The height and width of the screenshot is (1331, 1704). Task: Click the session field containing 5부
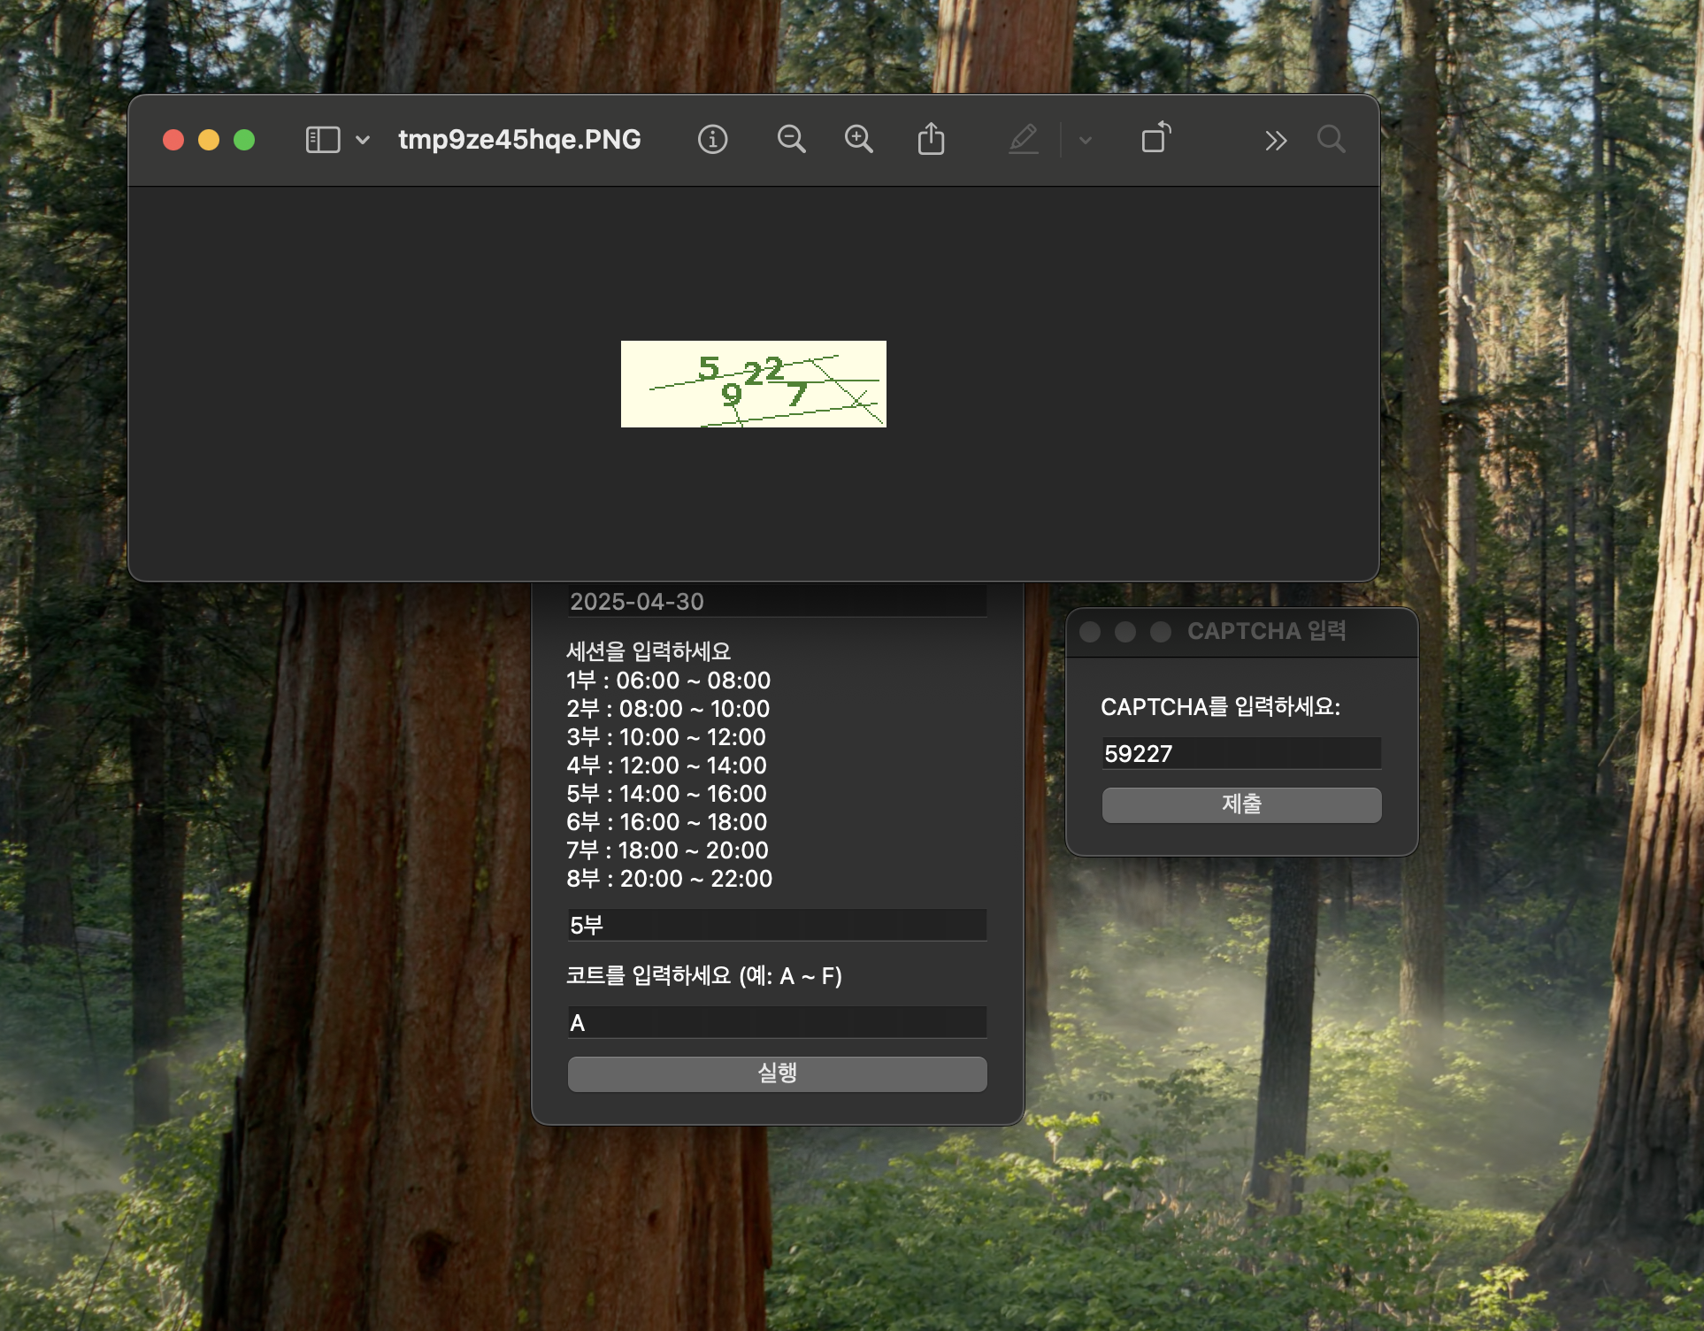[776, 926]
